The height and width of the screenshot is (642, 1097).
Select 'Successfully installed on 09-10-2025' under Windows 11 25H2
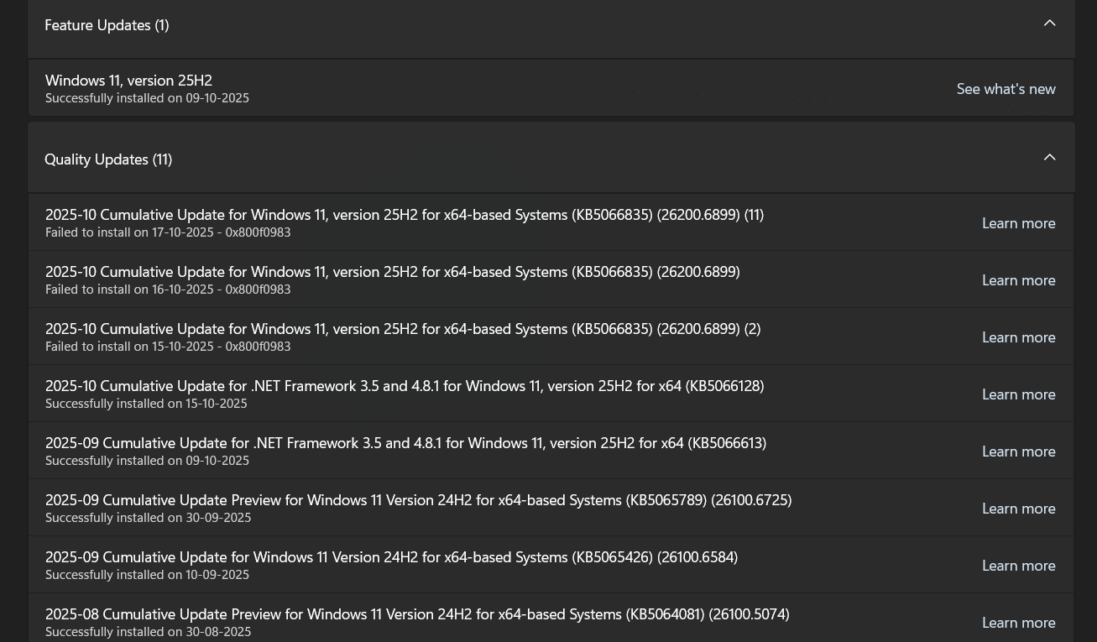pos(147,98)
